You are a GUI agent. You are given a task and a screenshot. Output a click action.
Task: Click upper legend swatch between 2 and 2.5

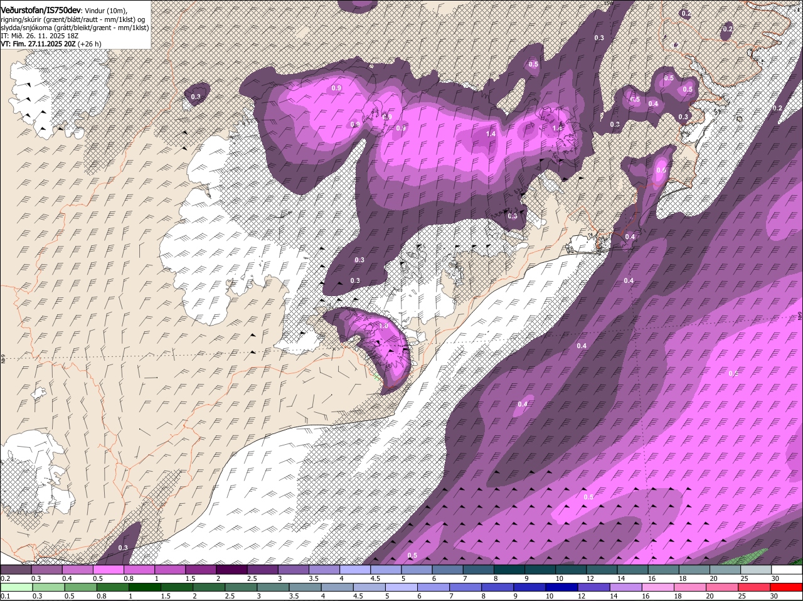click(232, 570)
